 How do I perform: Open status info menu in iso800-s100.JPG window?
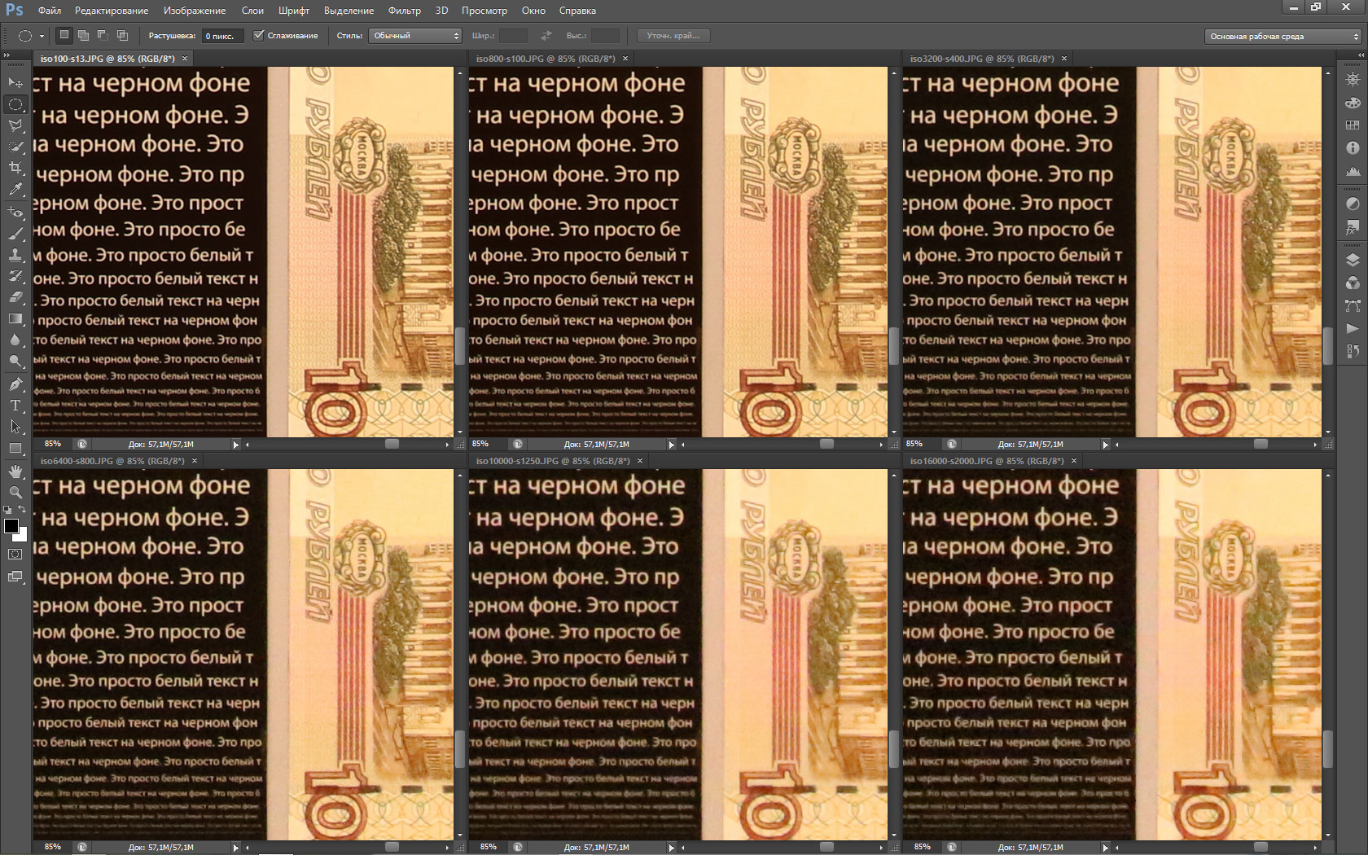671,445
